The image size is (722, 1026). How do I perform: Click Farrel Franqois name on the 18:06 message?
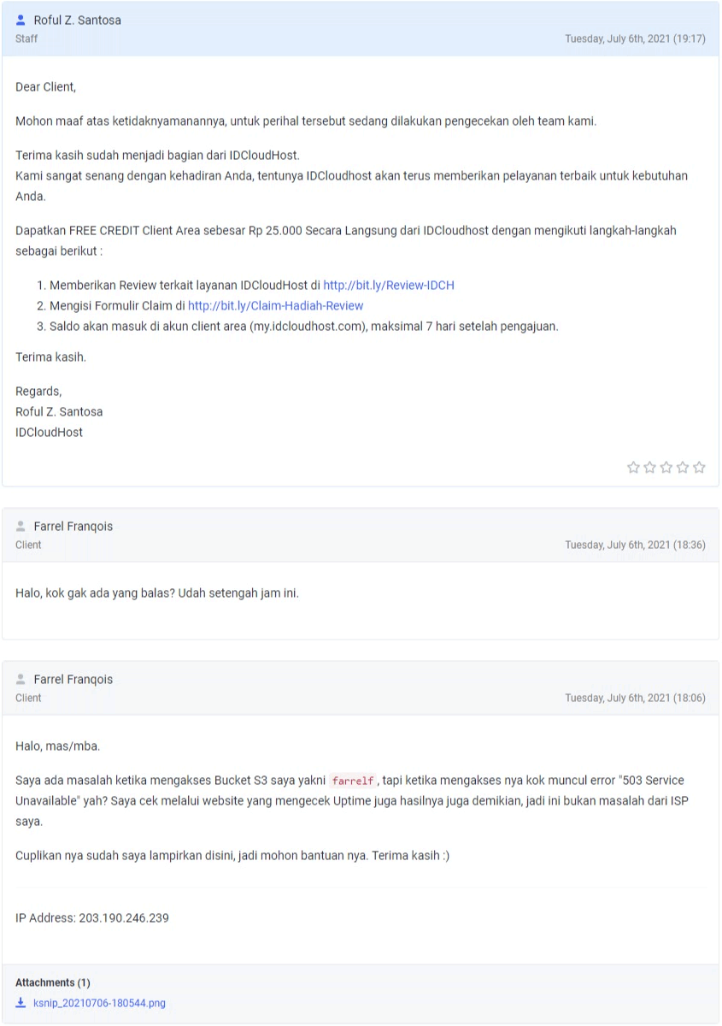pos(73,679)
